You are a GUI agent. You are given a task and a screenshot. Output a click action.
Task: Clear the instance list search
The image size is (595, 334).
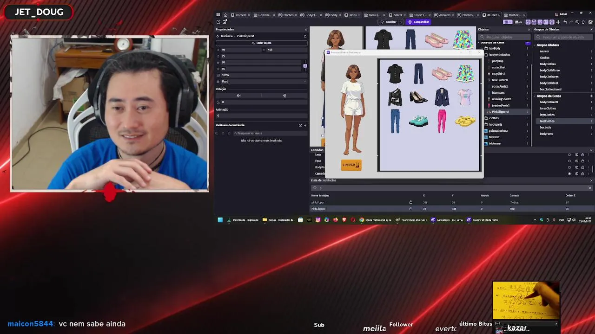tap(589, 188)
